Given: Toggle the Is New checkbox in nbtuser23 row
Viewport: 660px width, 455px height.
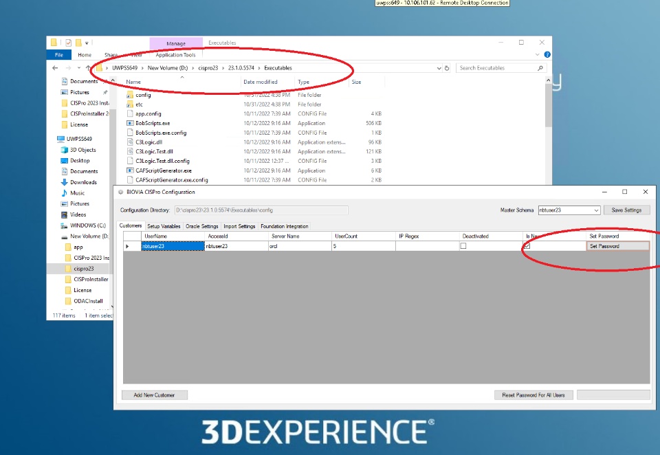Looking at the screenshot, I should [527, 246].
